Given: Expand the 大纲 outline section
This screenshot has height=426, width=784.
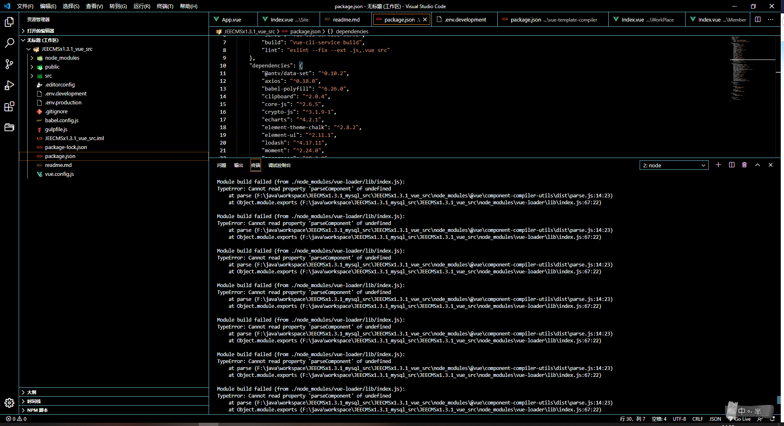Looking at the screenshot, I should click(x=32, y=392).
